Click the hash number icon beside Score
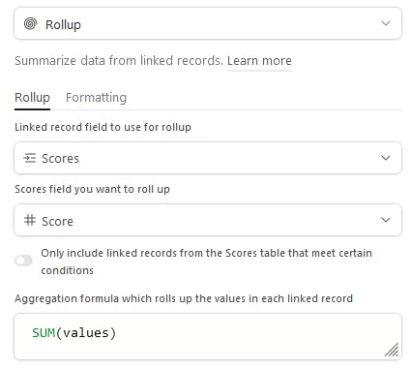Screen dimensions: 410x371 (30, 220)
